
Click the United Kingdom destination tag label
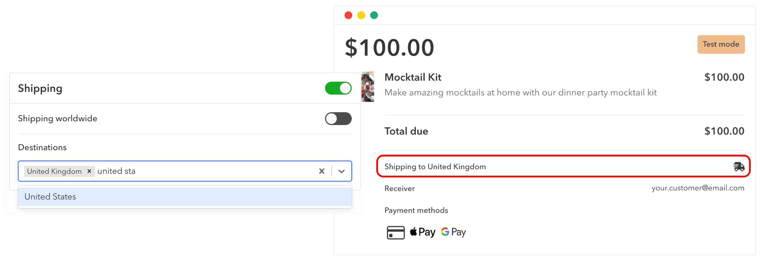54,171
